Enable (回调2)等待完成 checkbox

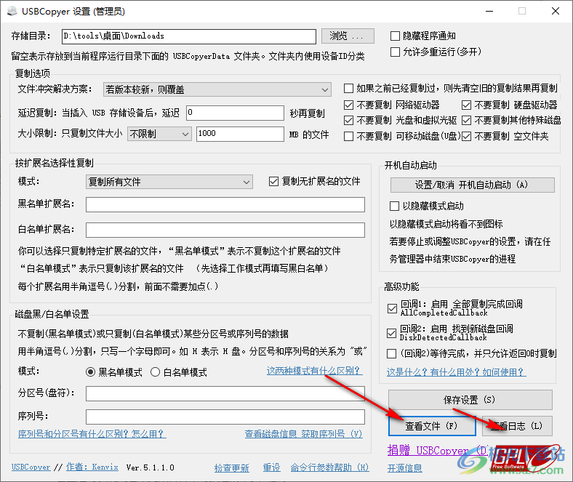click(391, 353)
